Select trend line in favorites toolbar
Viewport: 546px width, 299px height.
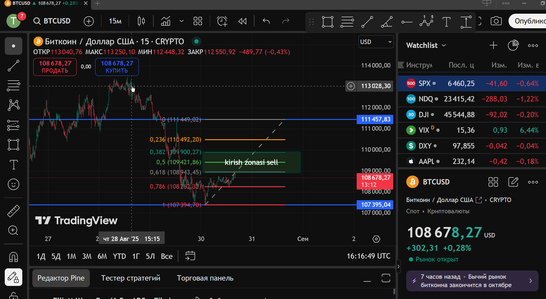pos(367,22)
